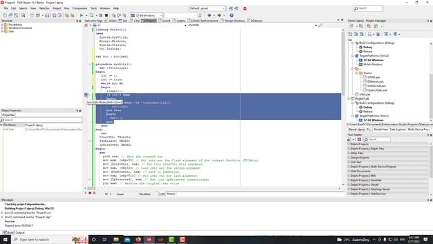
Task: Expand the Procedures node in Structure
Action: pyautogui.click(x=2, y=24)
